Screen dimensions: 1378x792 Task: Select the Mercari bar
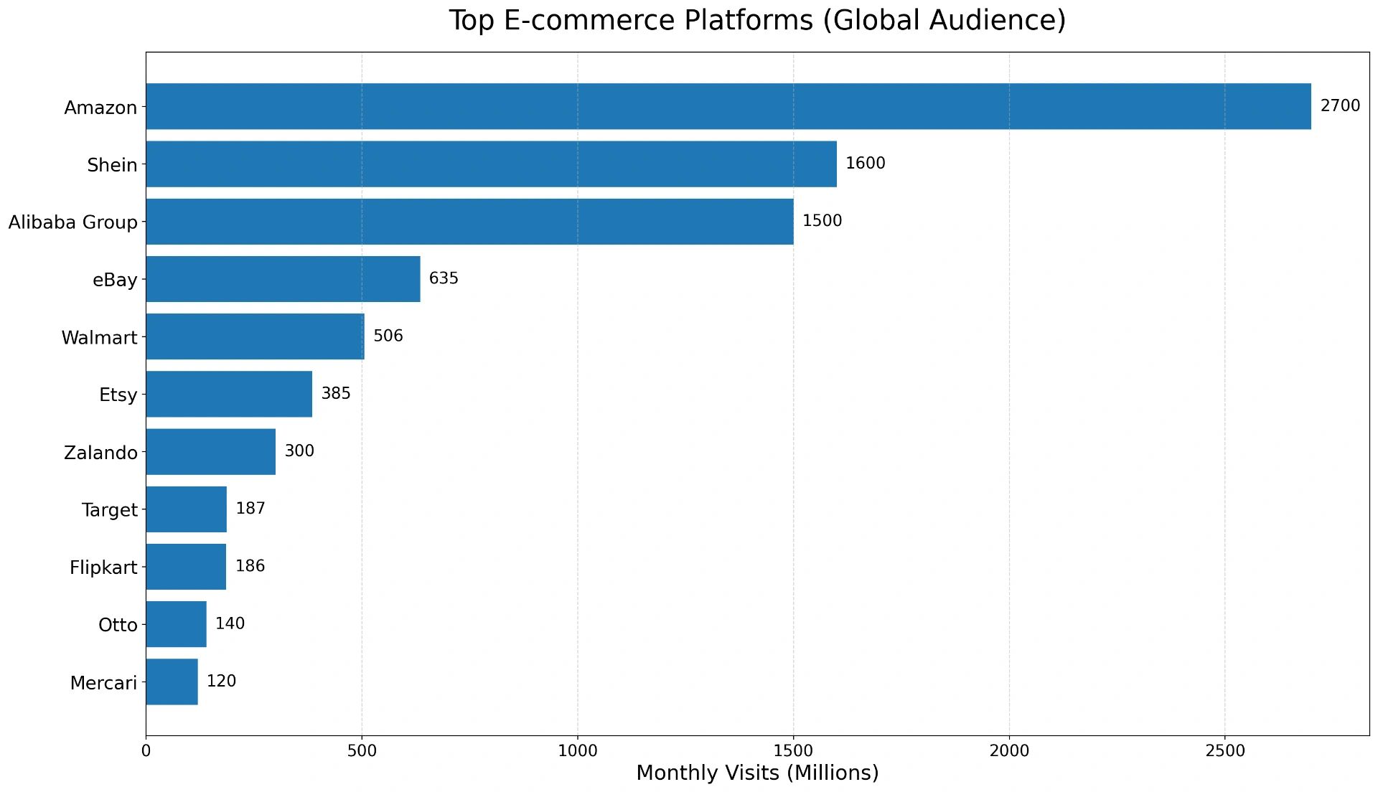tap(172, 682)
